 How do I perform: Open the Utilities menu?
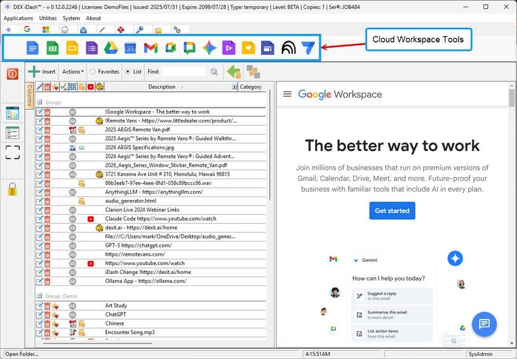point(48,18)
